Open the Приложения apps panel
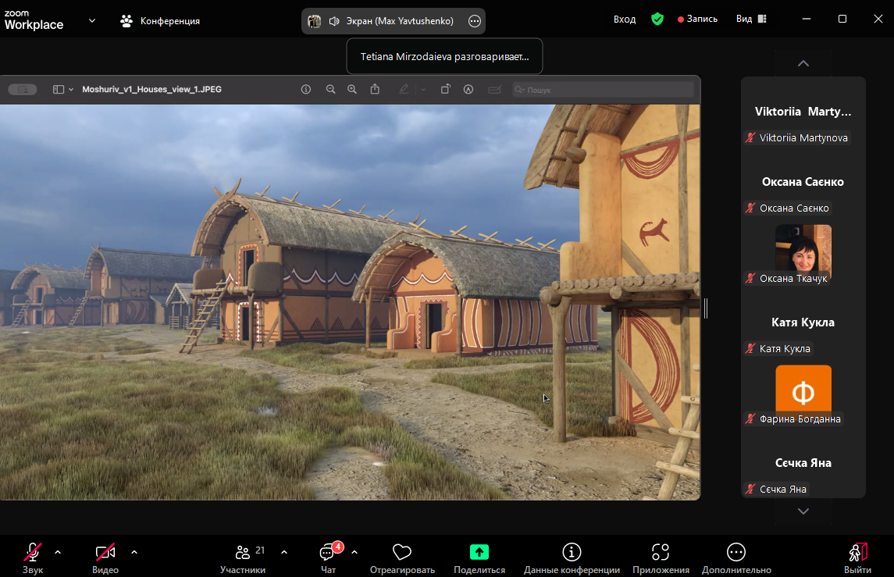This screenshot has height=577, width=894. tap(661, 557)
